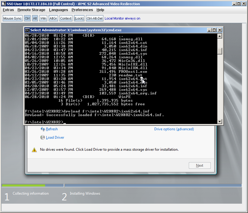Screen dimensions: 248x213
Task: Click the F:\Intel\W2K8R2> command prompt
Action: [44, 122]
